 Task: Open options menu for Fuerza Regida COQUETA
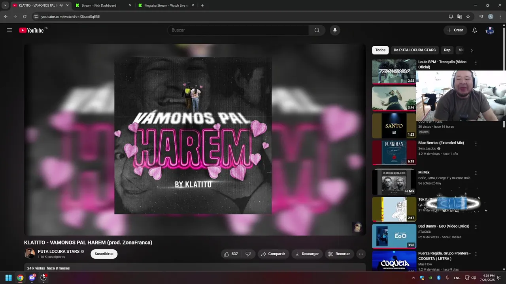click(476, 254)
